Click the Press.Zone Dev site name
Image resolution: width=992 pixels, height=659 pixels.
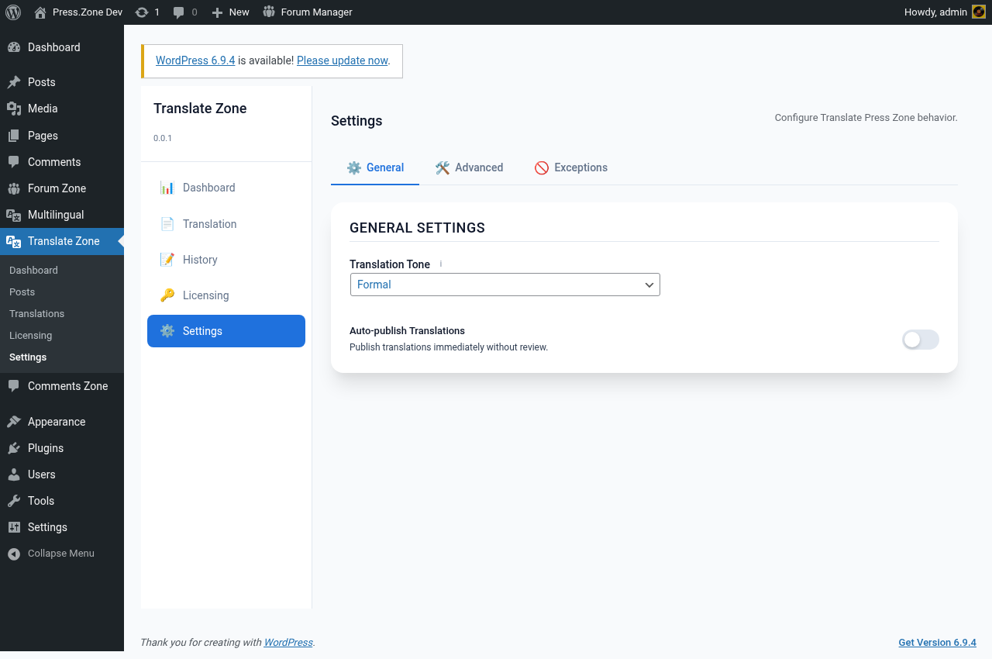click(88, 12)
